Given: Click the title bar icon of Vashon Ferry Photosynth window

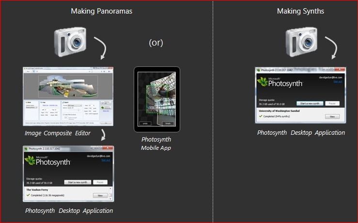Looking at the screenshot, I should coord(26,148).
